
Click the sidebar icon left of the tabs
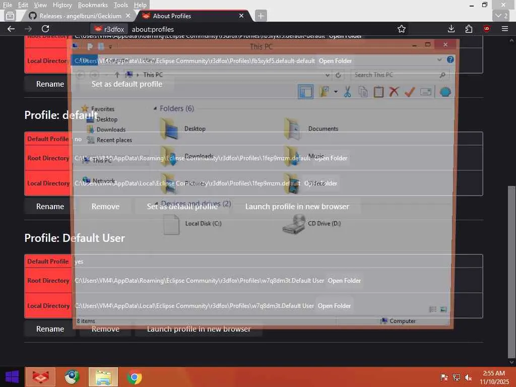pyautogui.click(x=10, y=16)
